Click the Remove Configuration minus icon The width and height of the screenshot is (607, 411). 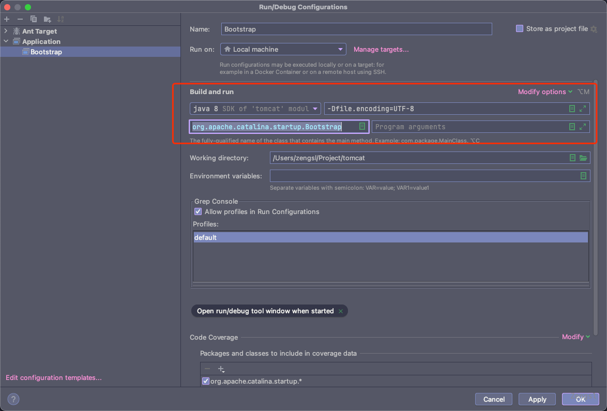coord(20,19)
